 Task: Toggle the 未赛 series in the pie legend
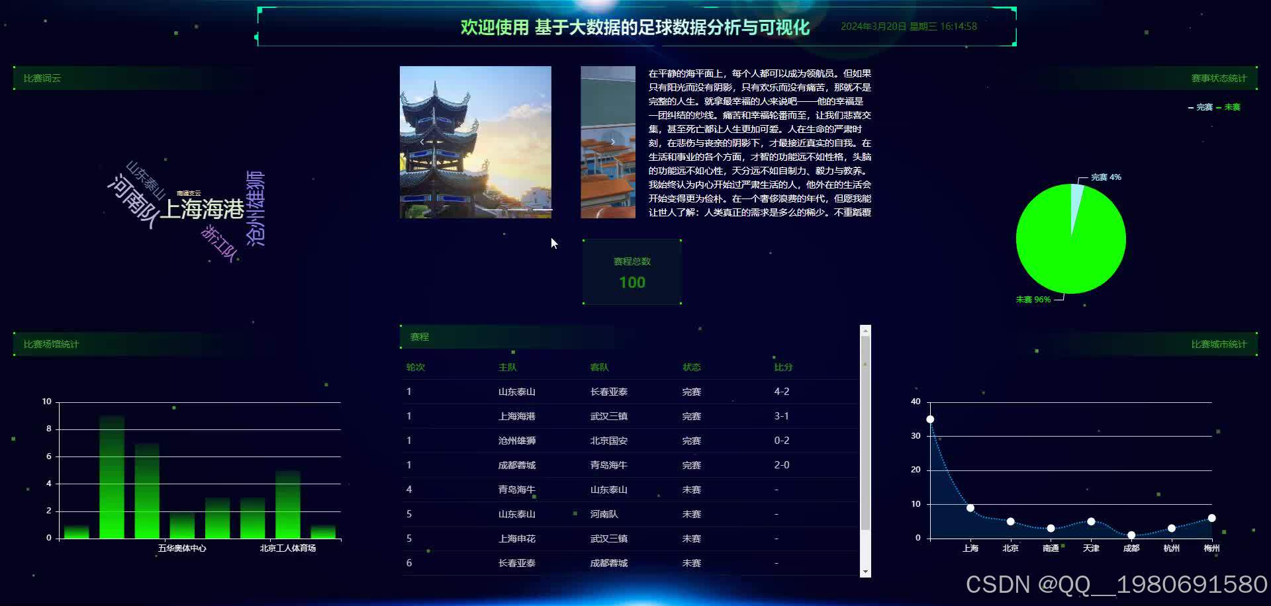tap(1232, 107)
